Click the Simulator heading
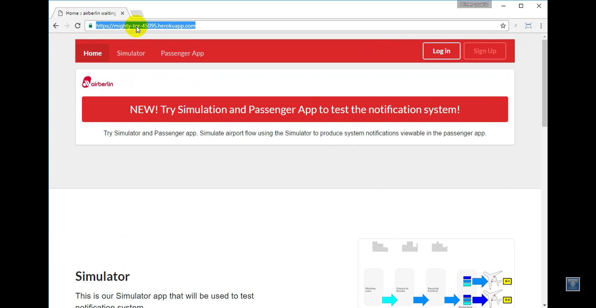 (102, 276)
